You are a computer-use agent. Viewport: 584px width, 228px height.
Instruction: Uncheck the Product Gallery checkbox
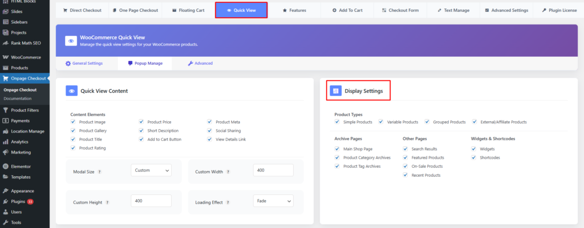[x=74, y=131]
